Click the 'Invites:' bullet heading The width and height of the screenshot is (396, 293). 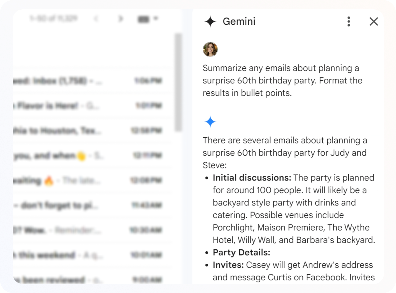[228, 265]
